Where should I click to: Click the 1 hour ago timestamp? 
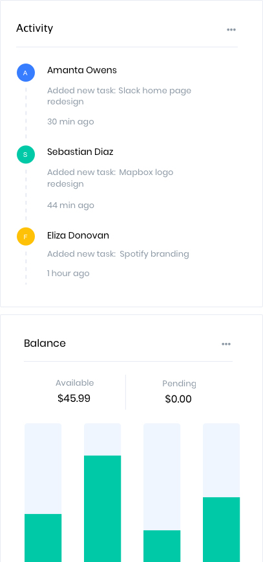[68, 274]
